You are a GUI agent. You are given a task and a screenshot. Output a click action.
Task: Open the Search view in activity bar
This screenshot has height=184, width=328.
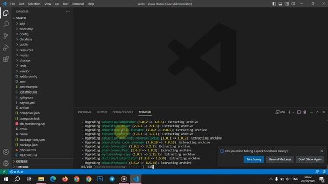coord(6,24)
